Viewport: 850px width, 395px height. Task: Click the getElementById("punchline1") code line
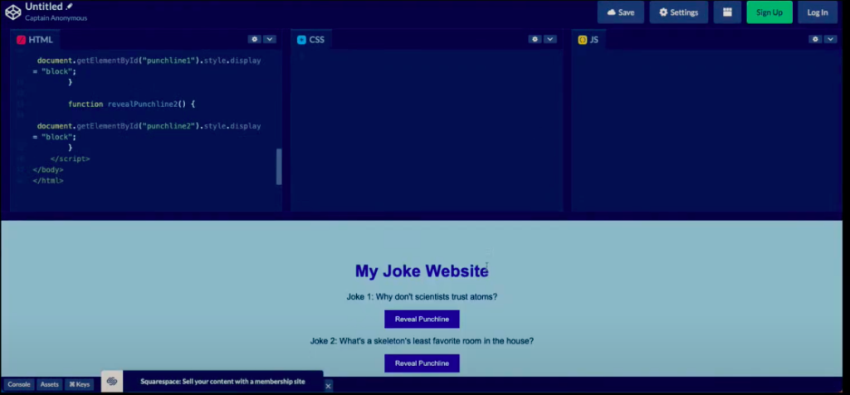[149, 61]
